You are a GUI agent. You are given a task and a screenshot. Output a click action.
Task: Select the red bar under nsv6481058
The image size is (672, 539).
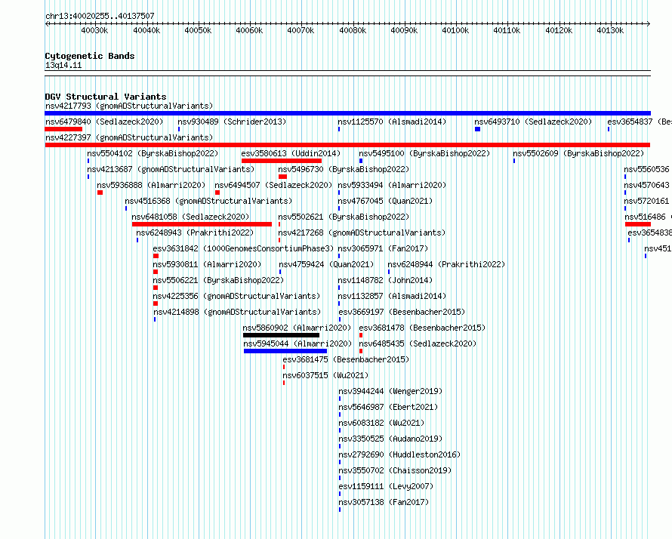202,224
